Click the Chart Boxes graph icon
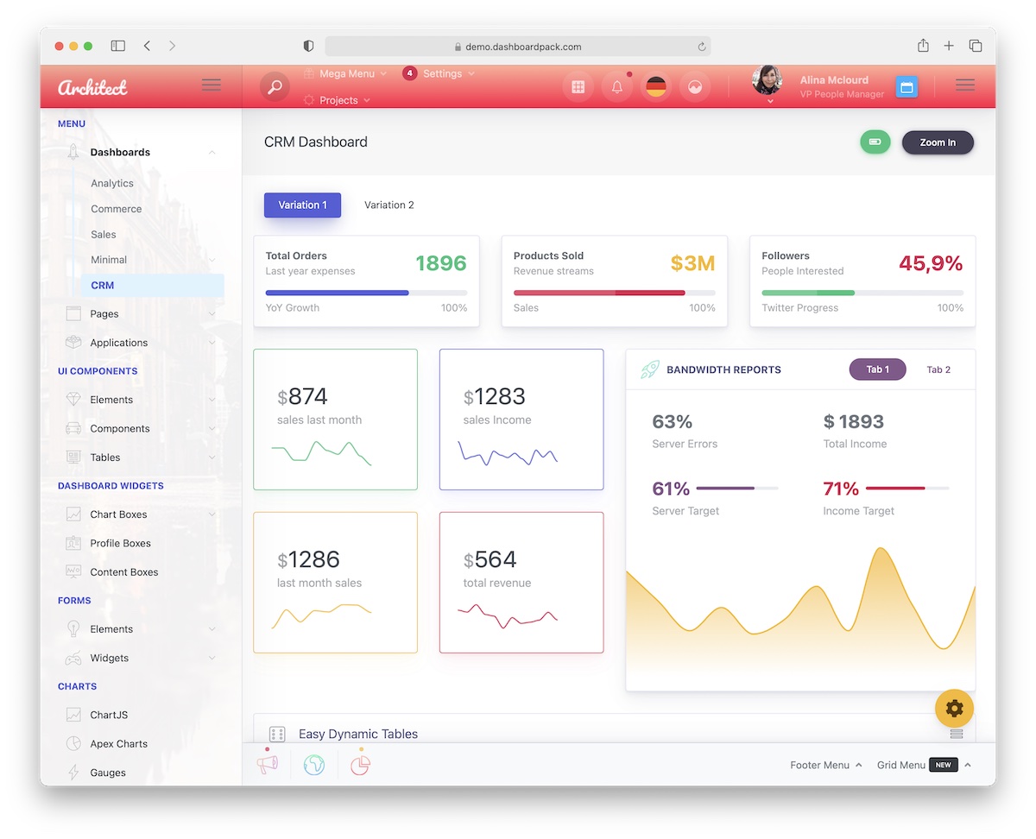The image size is (1036, 839). point(73,514)
